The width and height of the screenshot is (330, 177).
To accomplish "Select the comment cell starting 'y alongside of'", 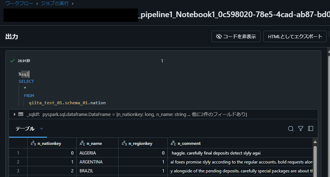I will tap(240, 171).
